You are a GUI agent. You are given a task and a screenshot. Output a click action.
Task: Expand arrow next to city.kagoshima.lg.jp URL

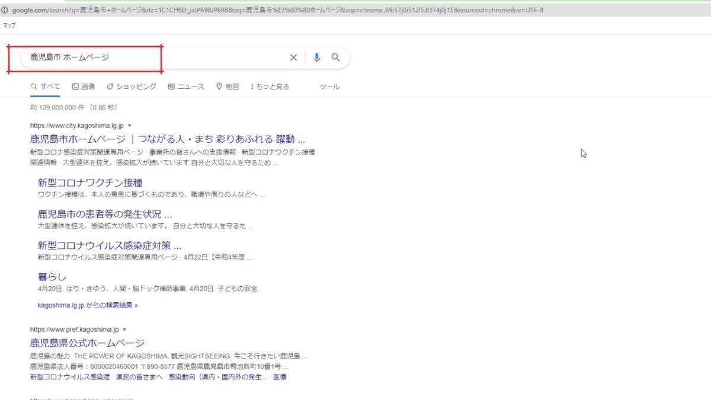(x=129, y=126)
